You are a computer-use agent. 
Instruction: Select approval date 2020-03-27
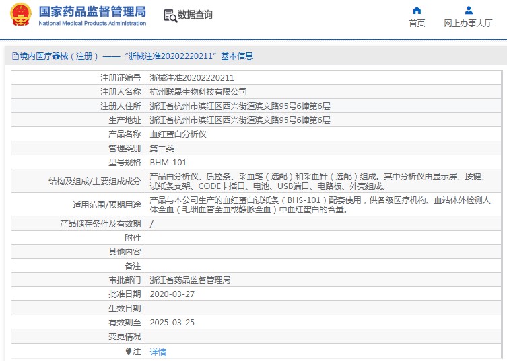click(x=172, y=294)
